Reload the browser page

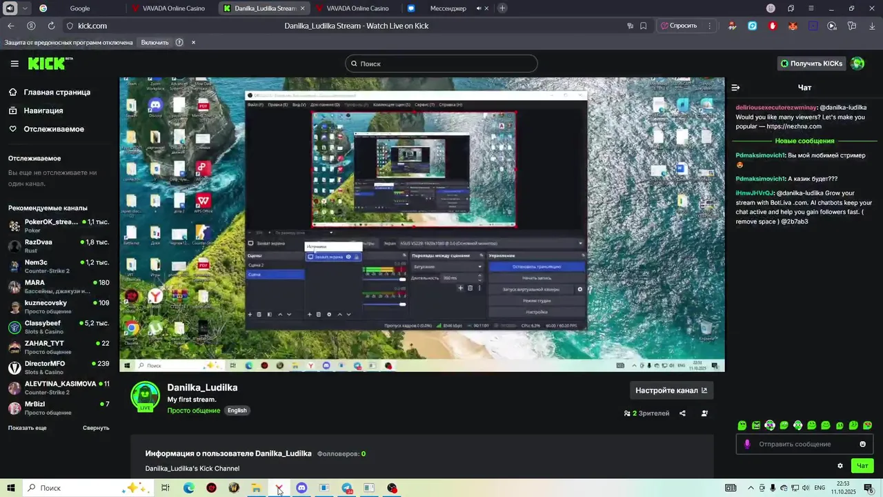(x=51, y=26)
